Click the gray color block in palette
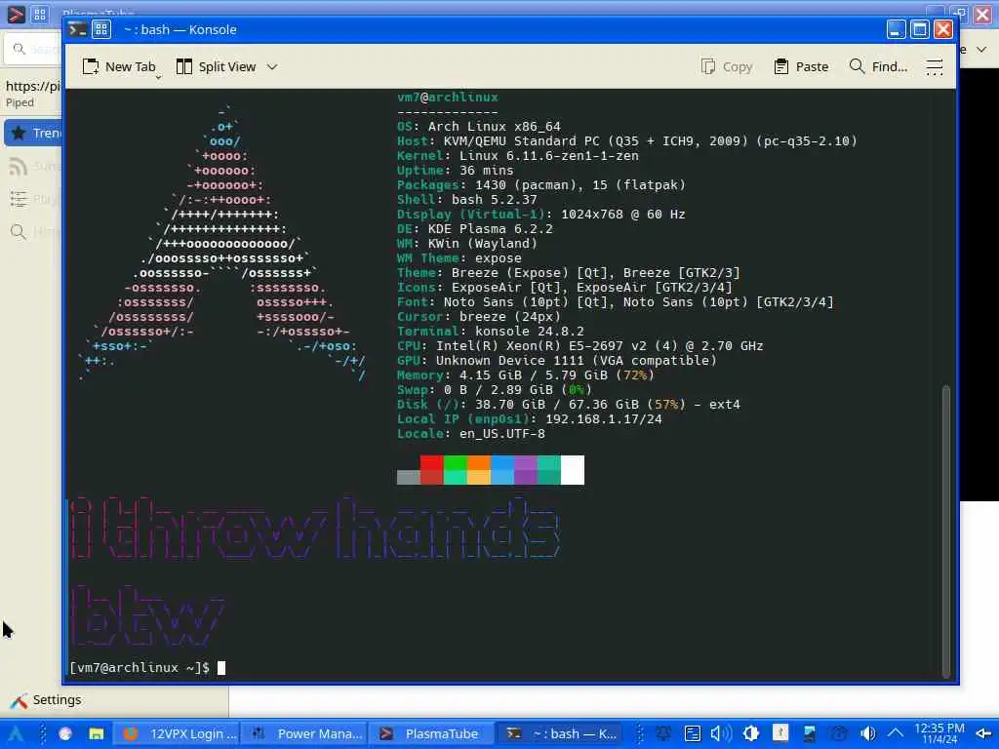This screenshot has width=999, height=749. click(x=409, y=477)
